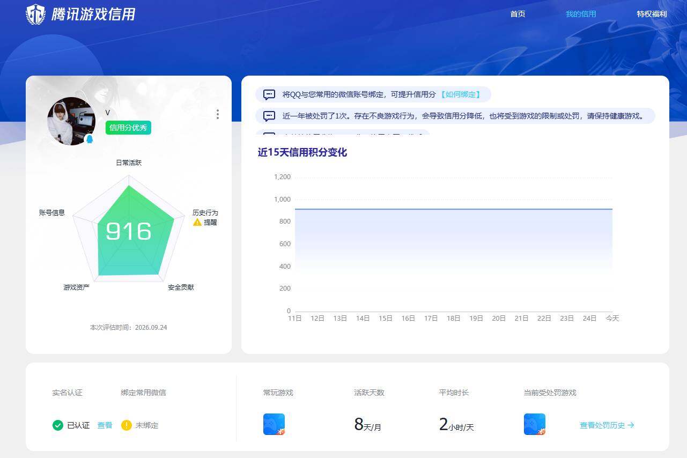Screen dimensions: 687x458
Task: Click the 今天 label on chart axis
Action: point(612,318)
